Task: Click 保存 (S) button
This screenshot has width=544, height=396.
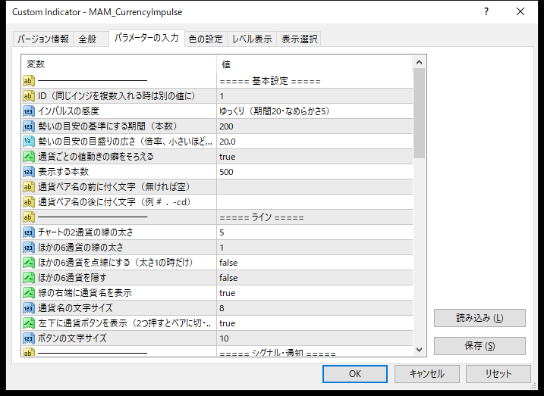Action: point(480,346)
